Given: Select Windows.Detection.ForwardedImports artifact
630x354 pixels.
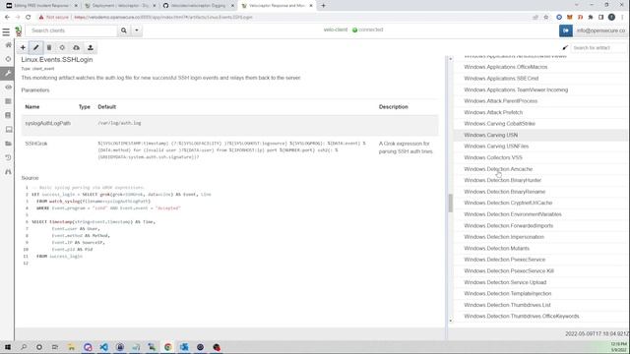Looking at the screenshot, I should click(x=509, y=225).
